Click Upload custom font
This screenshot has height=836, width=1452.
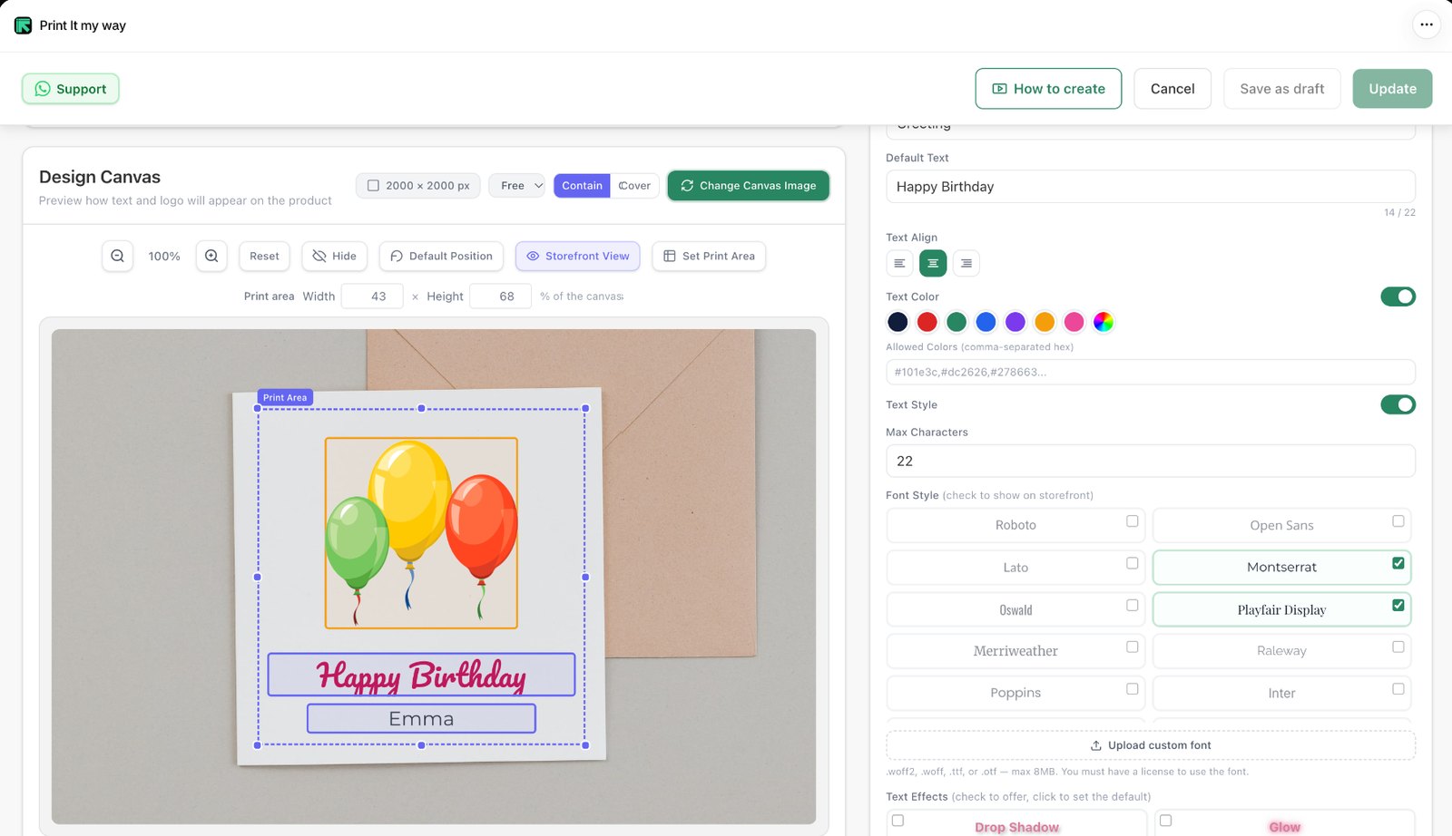[x=1151, y=745]
